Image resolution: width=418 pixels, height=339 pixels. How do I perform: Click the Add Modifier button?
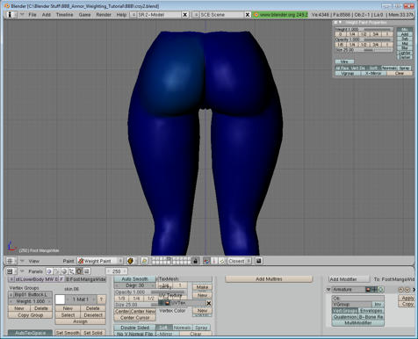coord(349,279)
